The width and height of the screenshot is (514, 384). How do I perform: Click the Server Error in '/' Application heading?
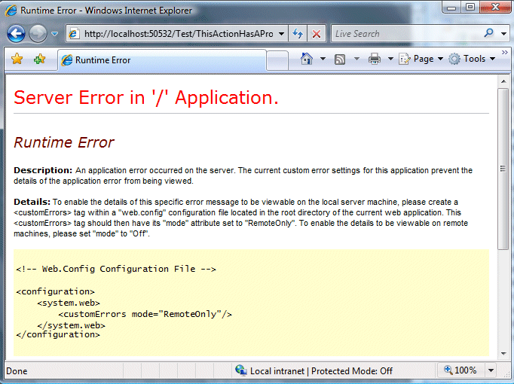(146, 98)
